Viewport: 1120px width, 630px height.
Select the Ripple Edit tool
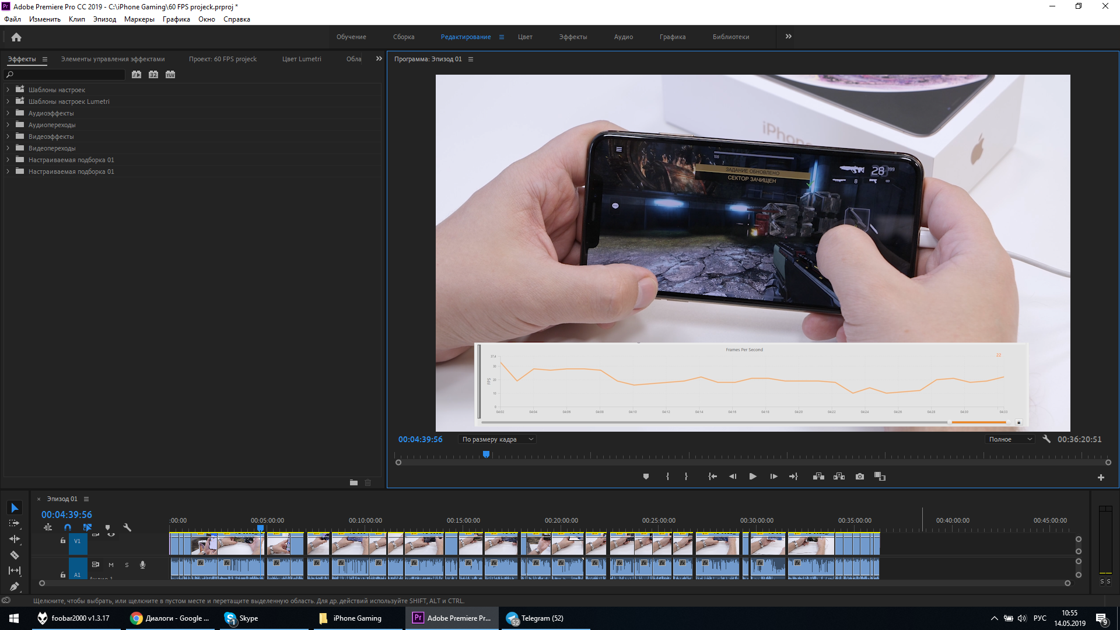(x=15, y=540)
